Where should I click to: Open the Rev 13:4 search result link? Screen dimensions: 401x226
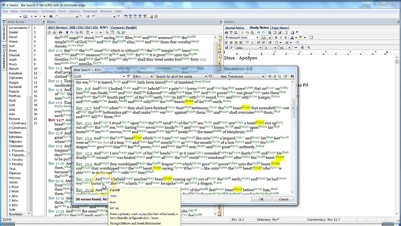(84, 164)
